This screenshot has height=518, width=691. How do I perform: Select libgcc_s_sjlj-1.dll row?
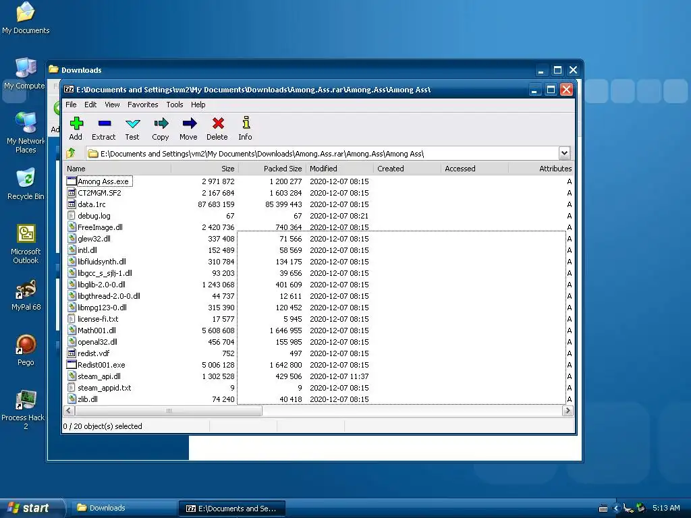319,272
